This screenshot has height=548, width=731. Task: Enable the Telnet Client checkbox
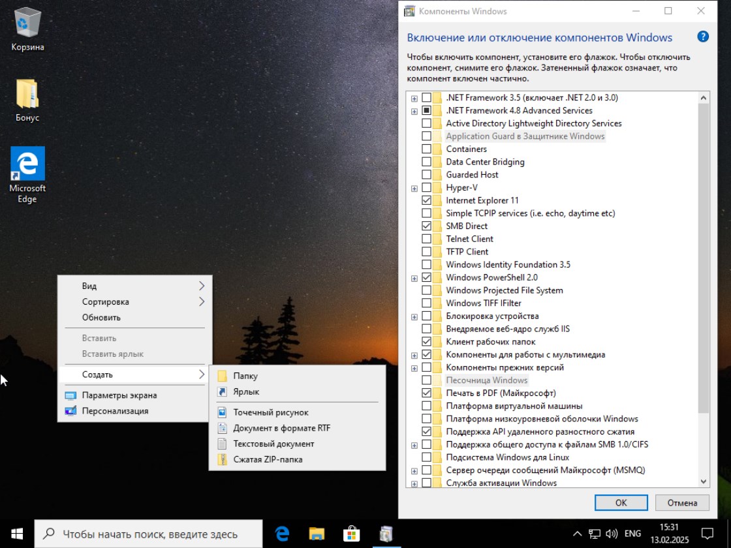pos(426,239)
